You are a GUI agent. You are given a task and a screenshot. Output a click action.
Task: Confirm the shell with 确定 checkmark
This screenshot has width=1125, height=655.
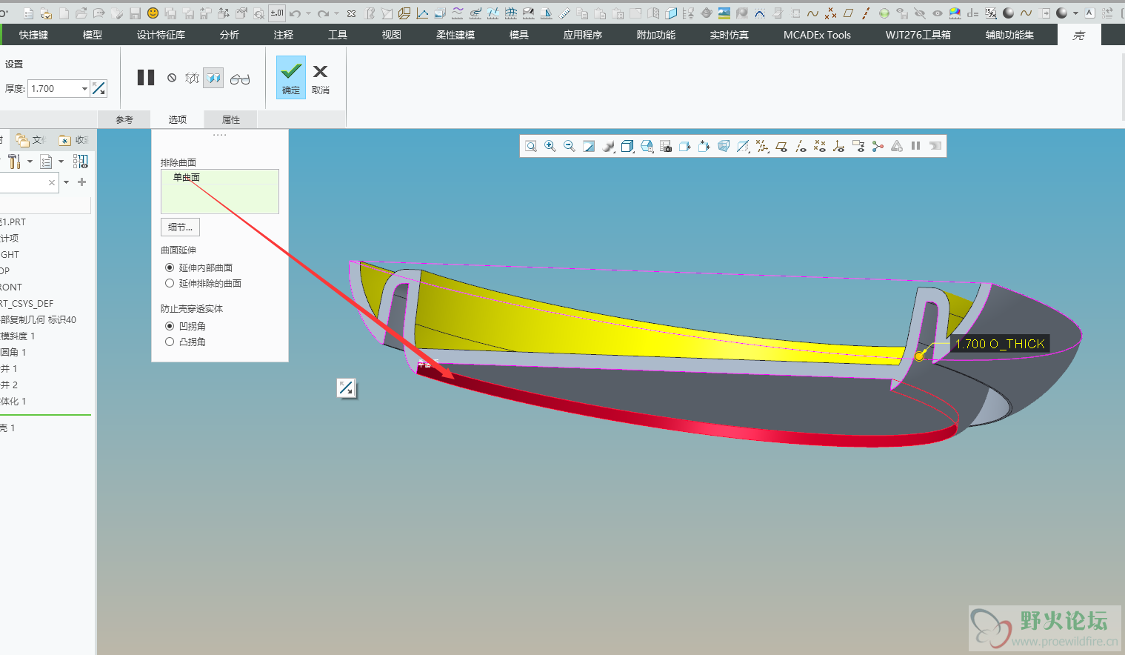click(291, 77)
